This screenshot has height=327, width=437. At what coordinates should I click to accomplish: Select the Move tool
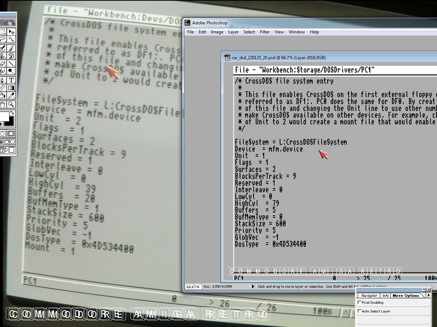click(11, 32)
